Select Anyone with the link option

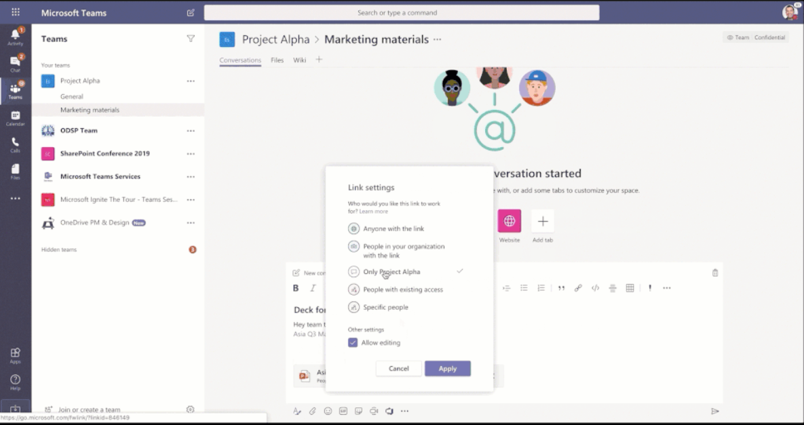tap(393, 229)
